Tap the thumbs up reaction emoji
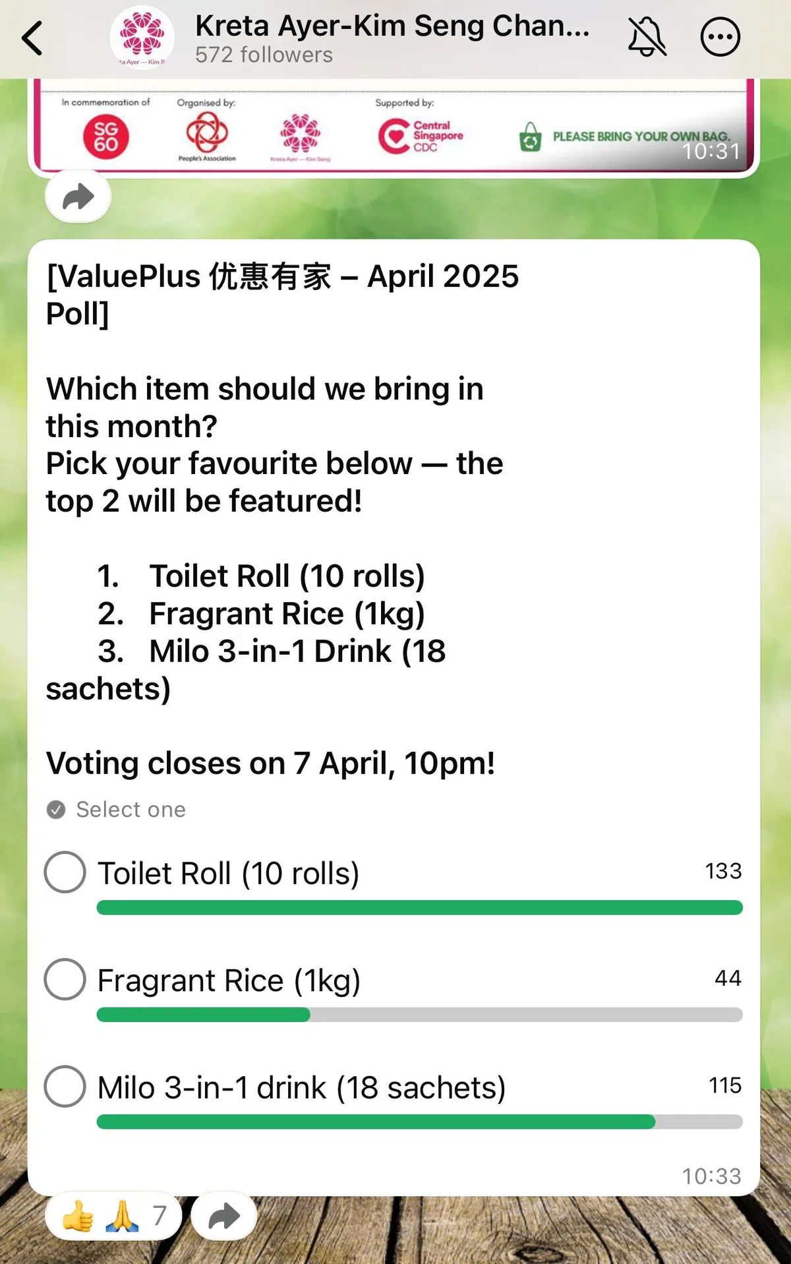Viewport: 791px width, 1264px height. pos(78,1216)
